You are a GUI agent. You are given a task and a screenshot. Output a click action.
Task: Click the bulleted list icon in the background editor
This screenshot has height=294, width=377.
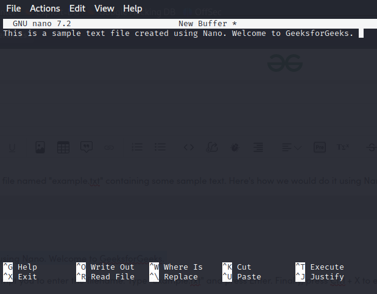pos(160,147)
